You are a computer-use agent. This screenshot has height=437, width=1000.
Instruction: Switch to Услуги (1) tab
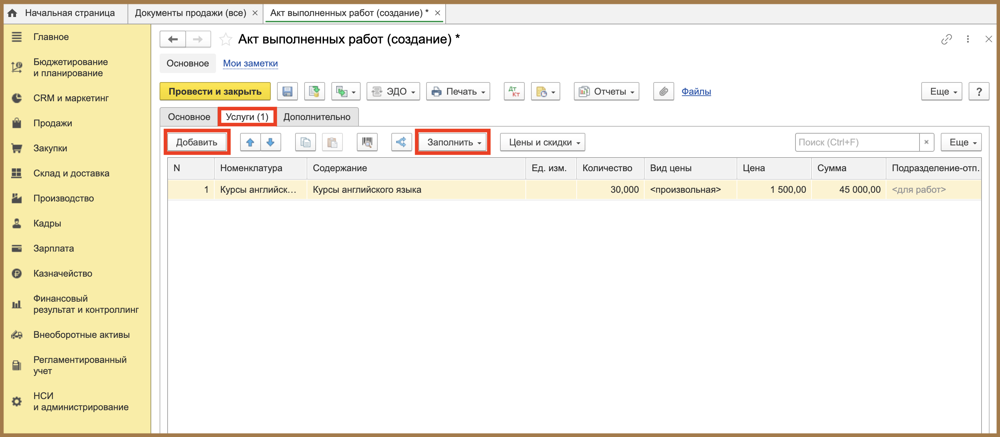[x=247, y=117]
